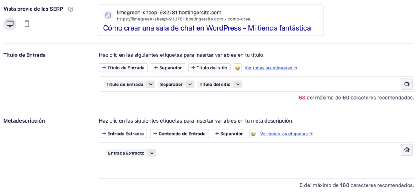Open 'Ver todas las etiquetas' for metadescription
The width and height of the screenshot is (419, 194).
[x=286, y=134]
